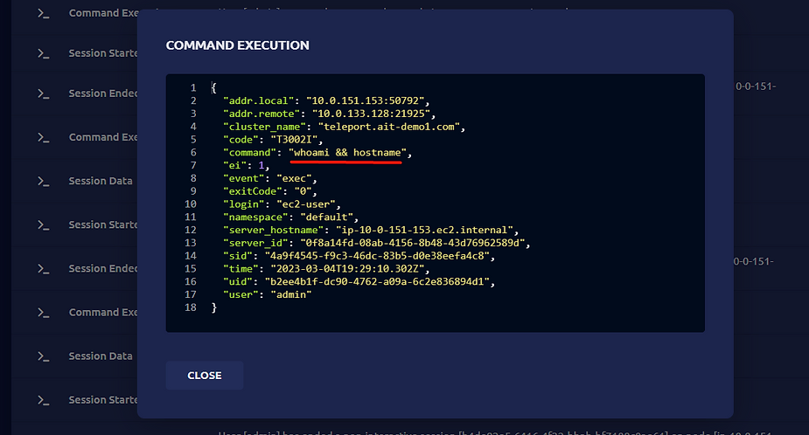Click terminal icon beside first Session Started row

coord(44,53)
